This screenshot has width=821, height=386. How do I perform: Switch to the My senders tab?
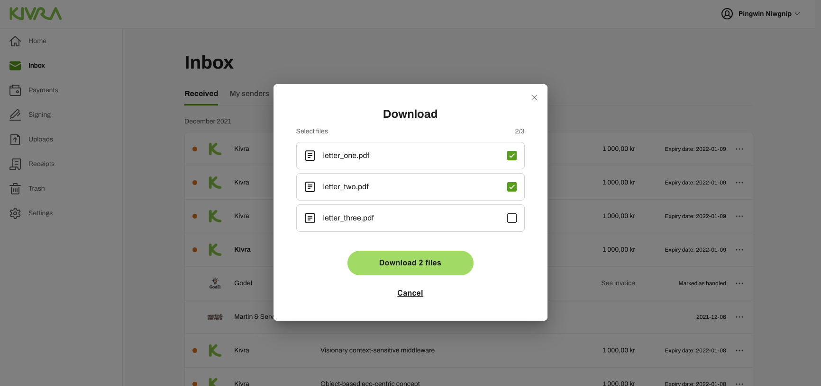(249, 94)
